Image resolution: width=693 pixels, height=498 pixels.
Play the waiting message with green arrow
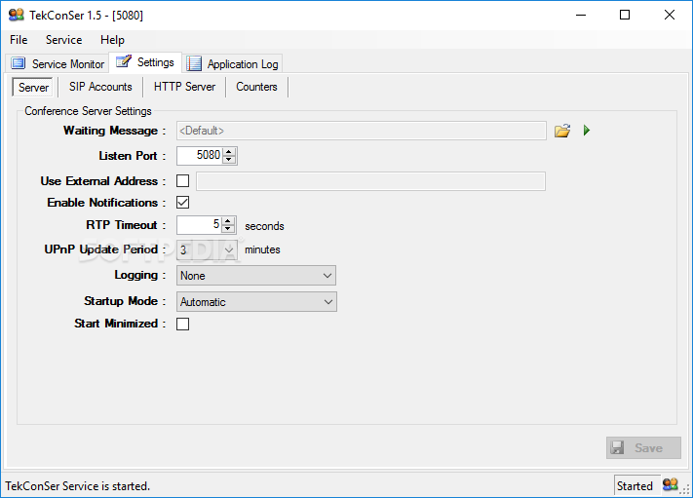point(587,131)
